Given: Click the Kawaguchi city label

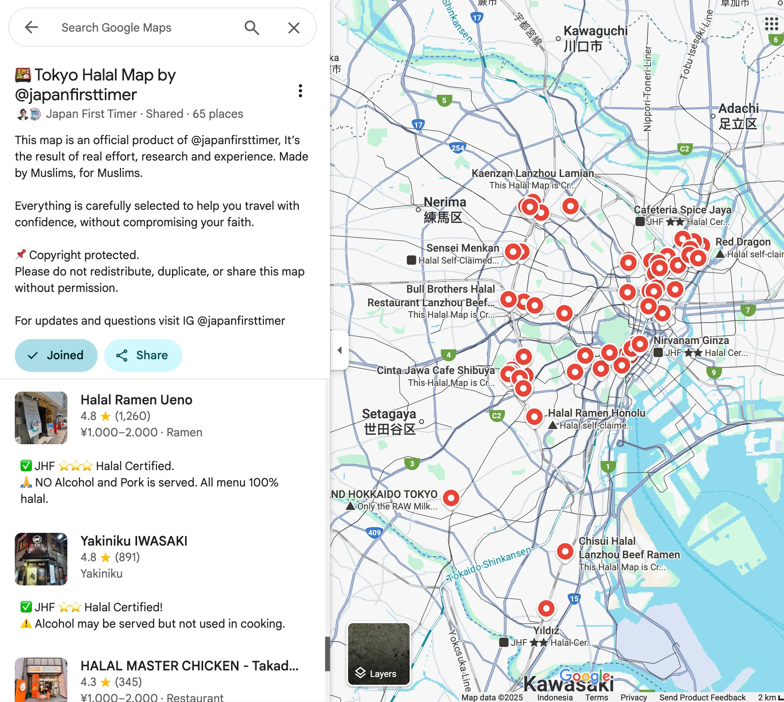Looking at the screenshot, I should pyautogui.click(x=595, y=38).
